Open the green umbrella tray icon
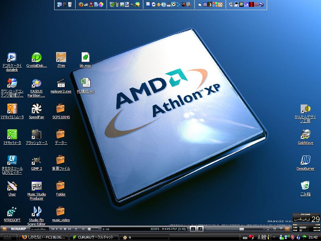Image resolution: width=321 pixels, height=241 pixels. click(304, 237)
